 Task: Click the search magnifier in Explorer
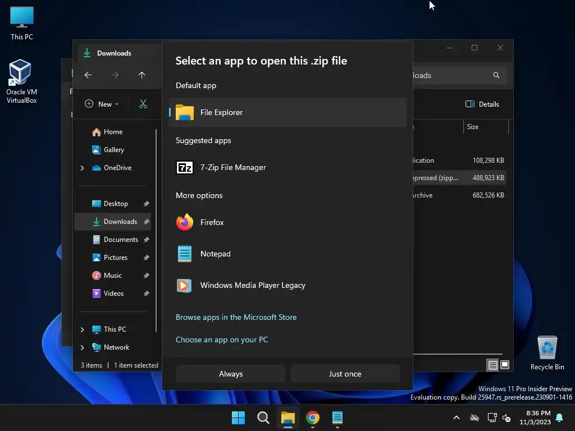(x=496, y=75)
